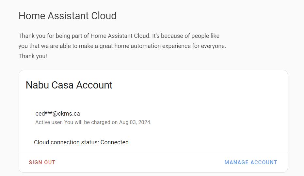Screen dimensions: 304x176
Task: Click the word Assistant in the page heading
Action: pyautogui.click(x=68, y=16)
